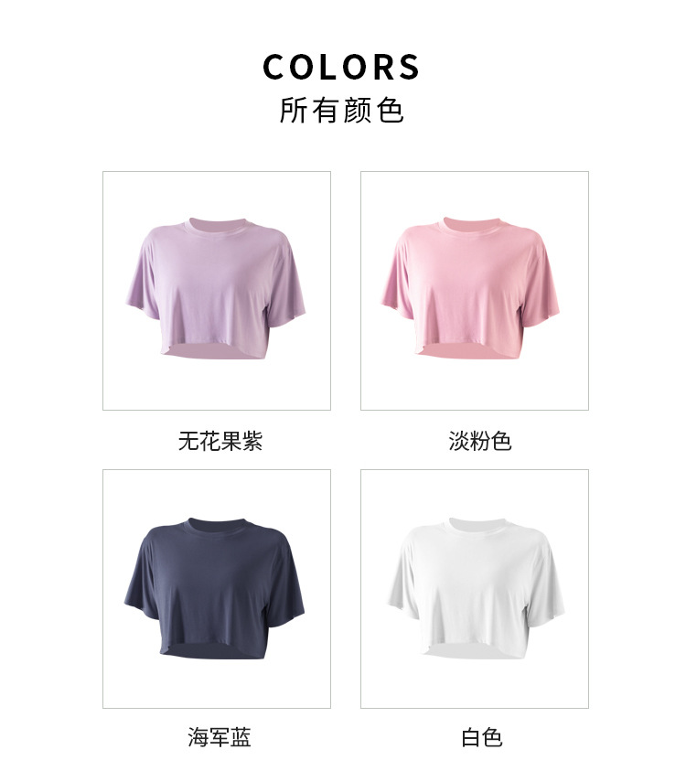
Task: Open the white T-shirt image
Action: (475, 589)
